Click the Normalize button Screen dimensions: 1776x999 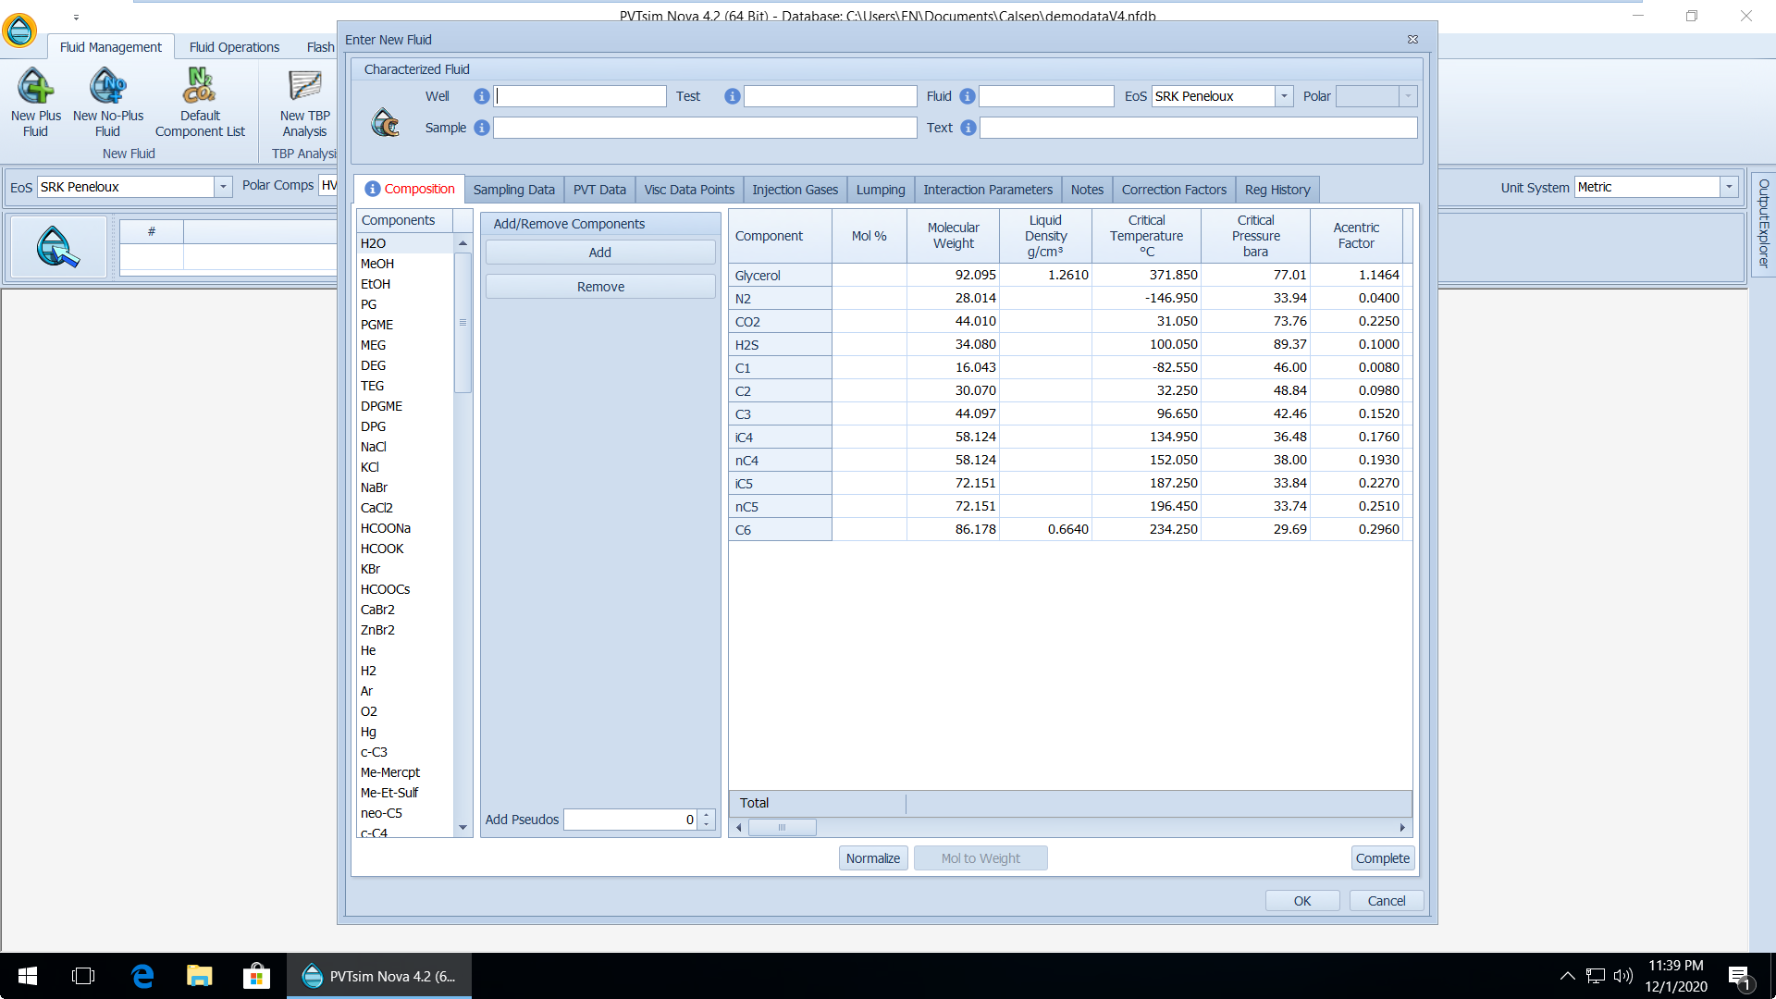coord(873,858)
